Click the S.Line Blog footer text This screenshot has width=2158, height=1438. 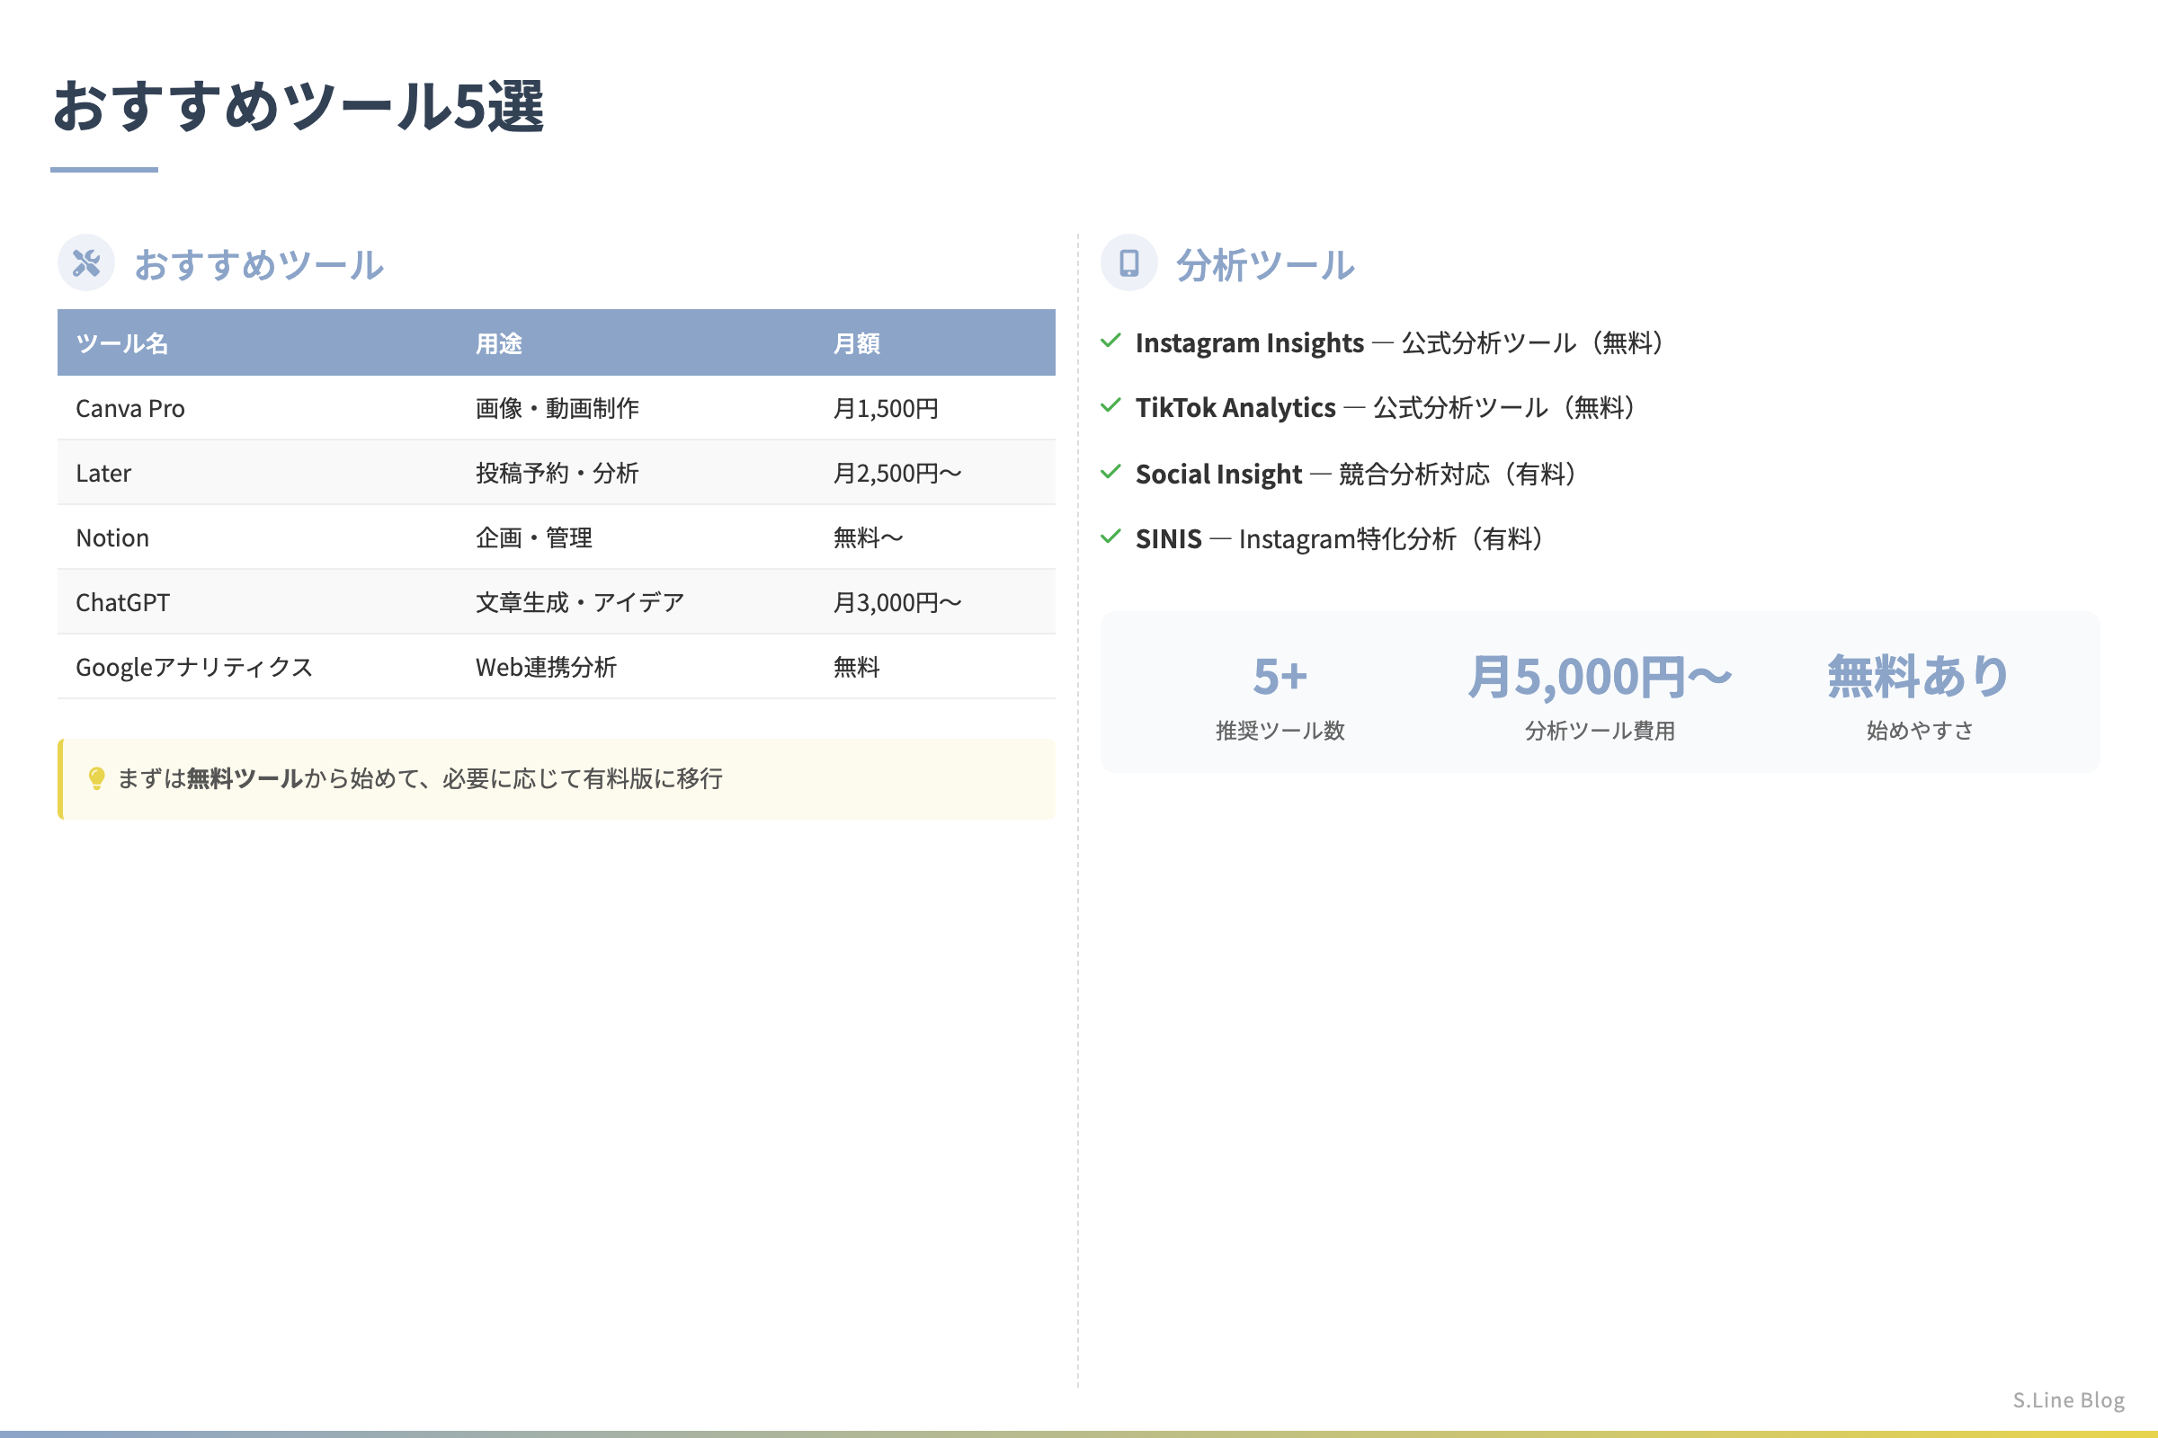2068,1399
